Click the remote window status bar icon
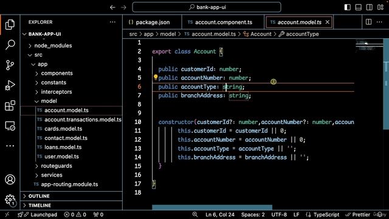 (7, 215)
